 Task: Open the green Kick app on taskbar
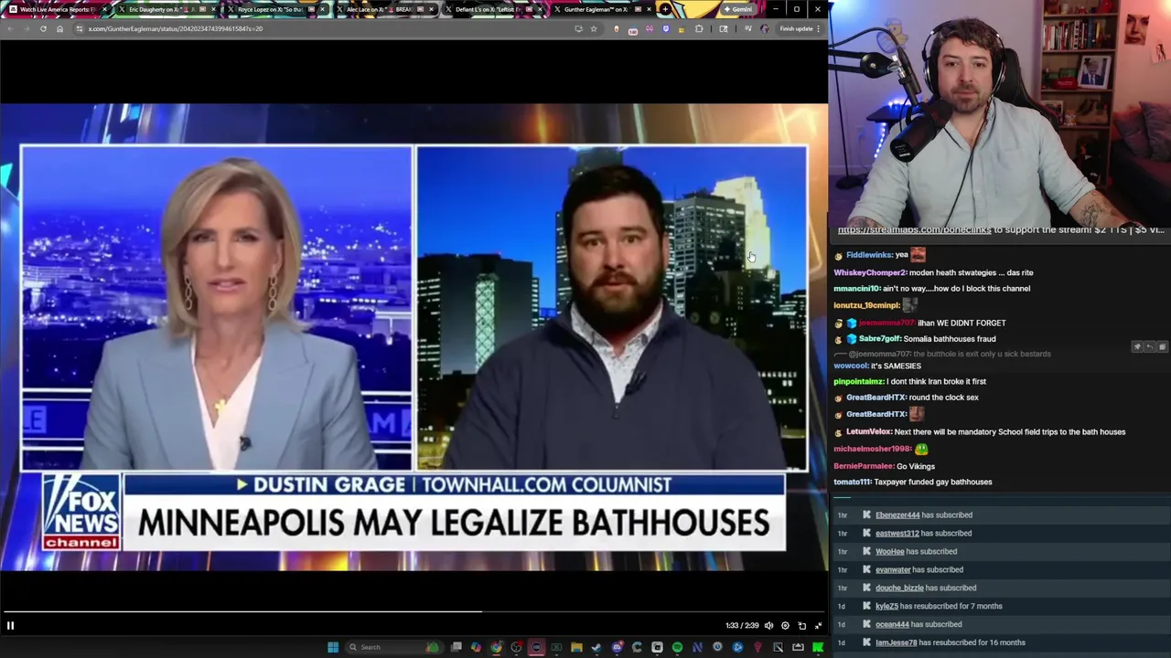tap(816, 647)
